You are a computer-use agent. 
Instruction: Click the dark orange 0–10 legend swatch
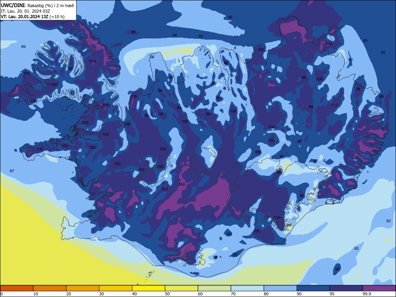pos(17,288)
